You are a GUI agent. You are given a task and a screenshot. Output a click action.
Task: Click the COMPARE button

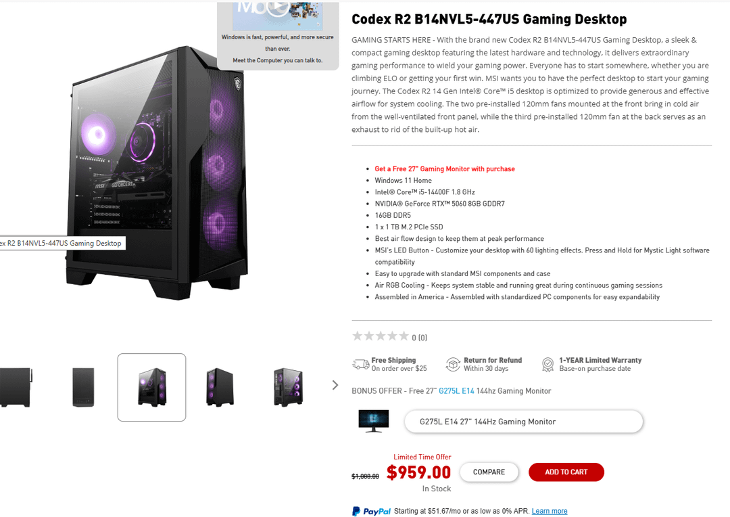(x=489, y=472)
